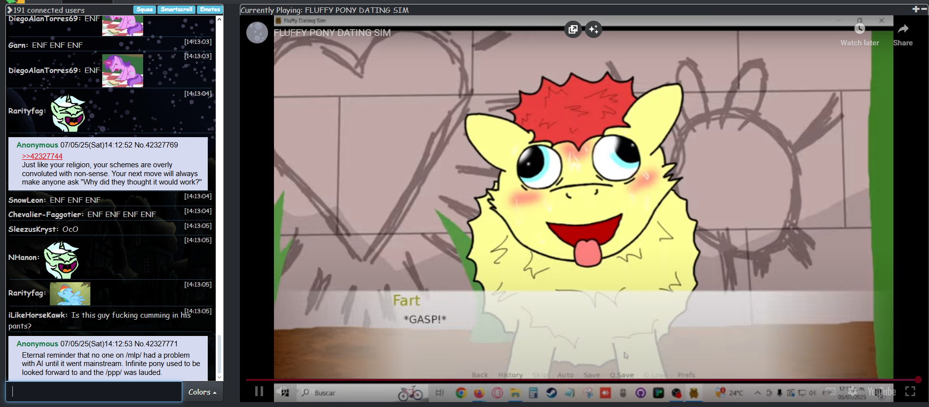The image size is (929, 407).
Task: Add the video to Watch later
Action: (x=859, y=35)
